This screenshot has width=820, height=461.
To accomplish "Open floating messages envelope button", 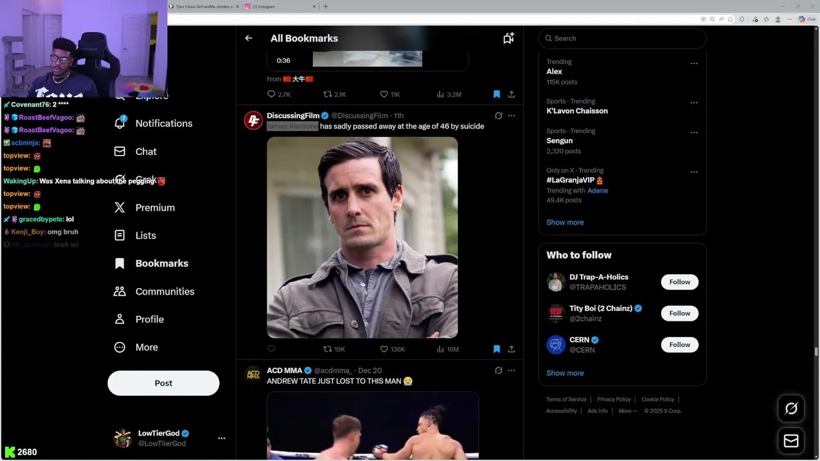I will point(791,441).
